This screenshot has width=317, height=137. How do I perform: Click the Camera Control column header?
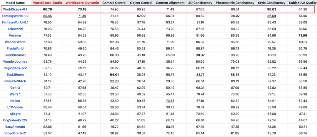point(114,3)
